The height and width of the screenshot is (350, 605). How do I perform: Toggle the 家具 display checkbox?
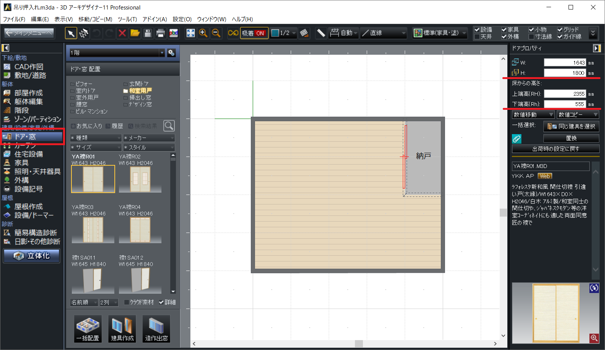[504, 30]
